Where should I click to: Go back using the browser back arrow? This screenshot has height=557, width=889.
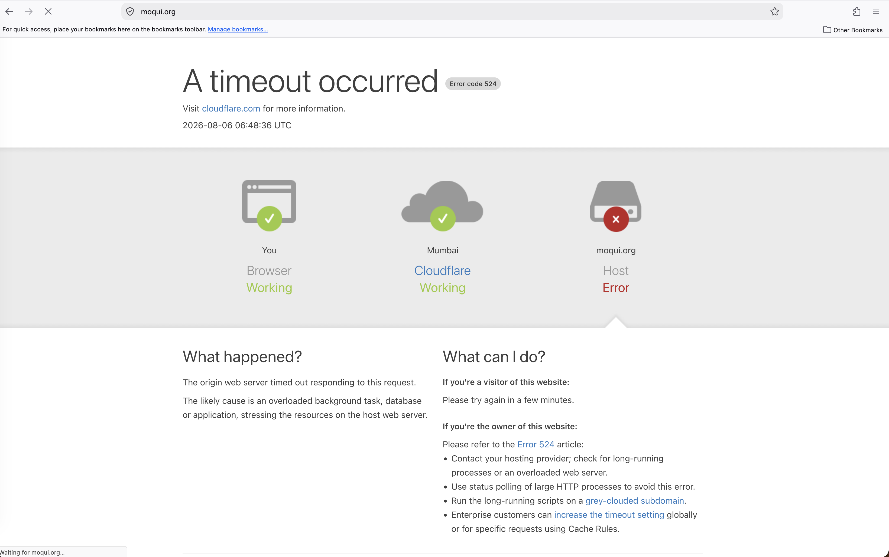point(9,11)
